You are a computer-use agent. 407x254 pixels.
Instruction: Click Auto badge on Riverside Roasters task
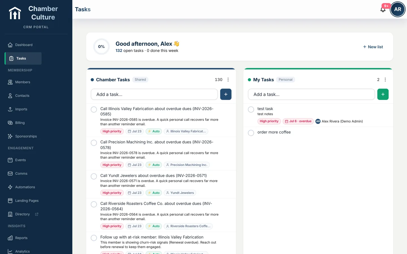(154, 226)
